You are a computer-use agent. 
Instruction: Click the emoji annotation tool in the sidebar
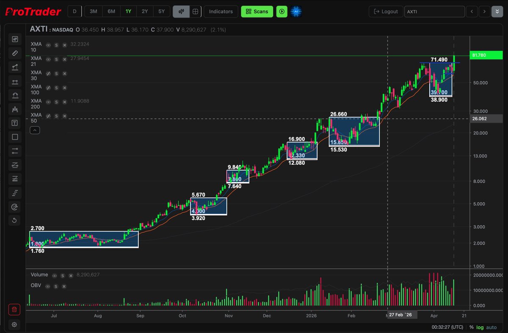(x=15, y=207)
